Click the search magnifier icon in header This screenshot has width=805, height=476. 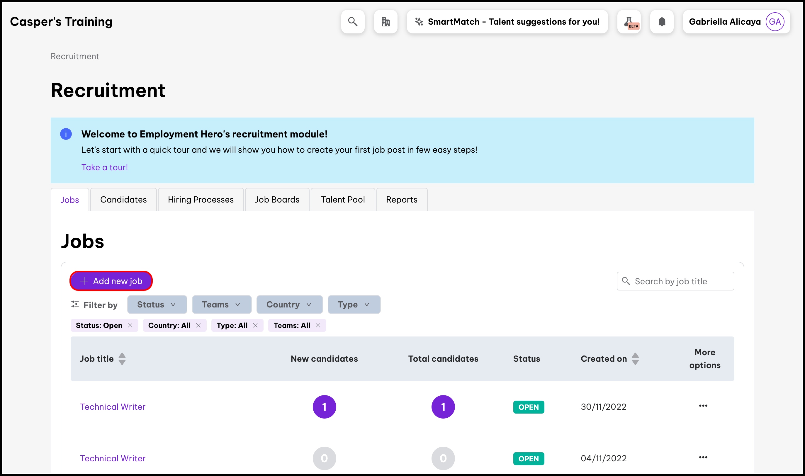tap(353, 22)
